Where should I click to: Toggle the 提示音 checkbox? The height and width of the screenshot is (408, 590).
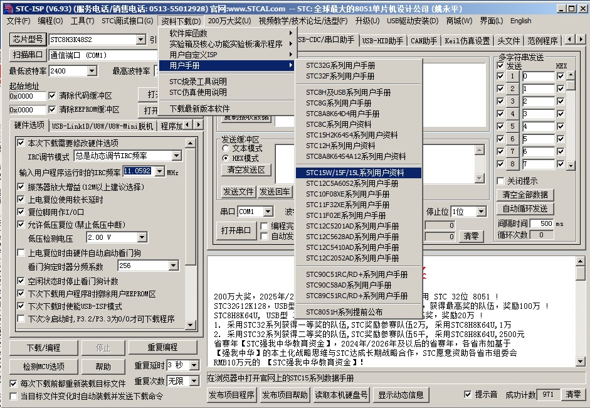(x=468, y=394)
